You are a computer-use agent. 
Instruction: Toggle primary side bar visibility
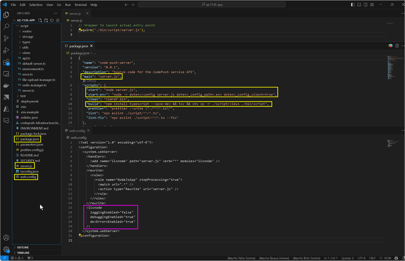click(x=353, y=4)
